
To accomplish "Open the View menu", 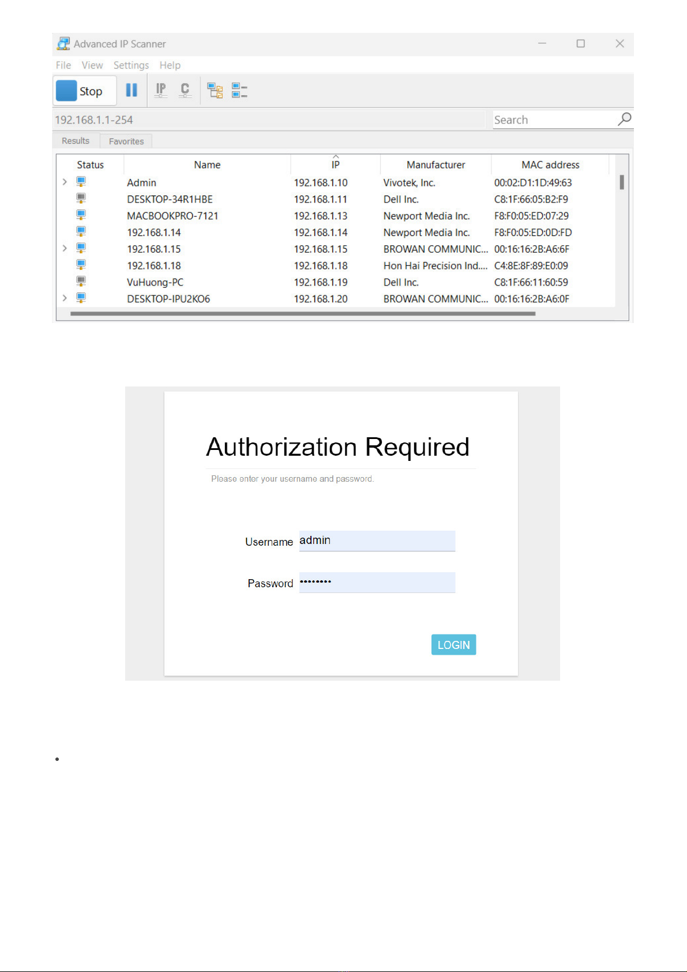I will (x=92, y=65).
